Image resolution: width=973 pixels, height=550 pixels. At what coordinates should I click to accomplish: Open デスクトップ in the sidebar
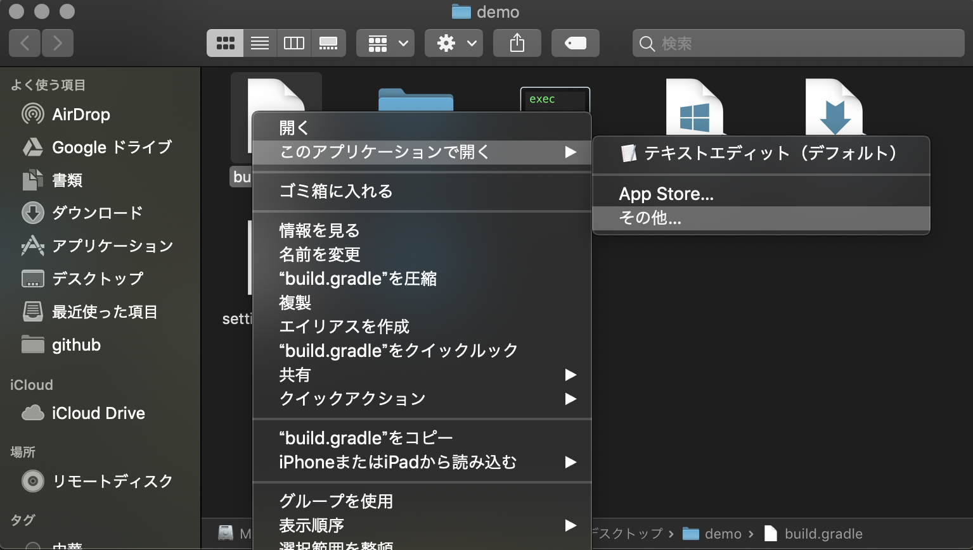point(82,279)
